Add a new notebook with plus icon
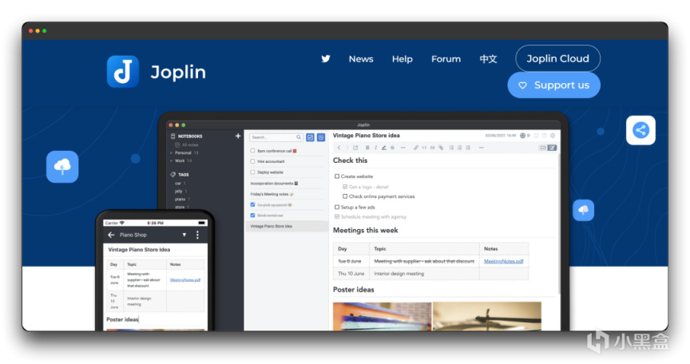Screen dimensions: 690x364 238,136
